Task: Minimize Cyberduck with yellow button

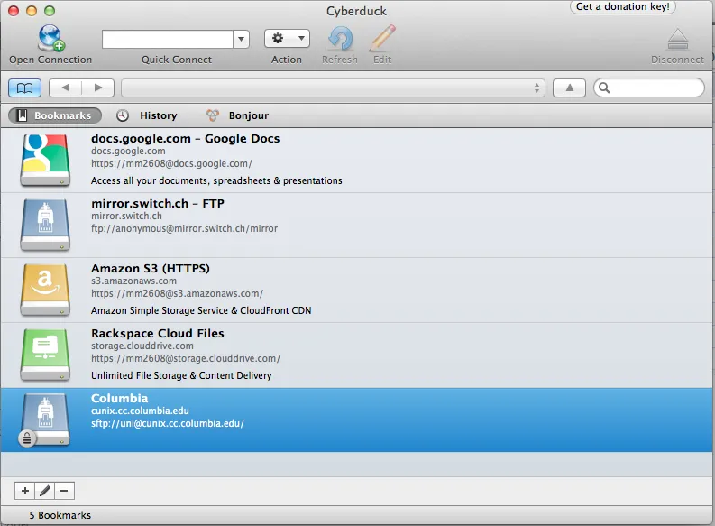Action: (32, 11)
